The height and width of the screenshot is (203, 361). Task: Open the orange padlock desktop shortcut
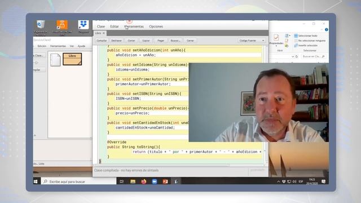pos(62,25)
